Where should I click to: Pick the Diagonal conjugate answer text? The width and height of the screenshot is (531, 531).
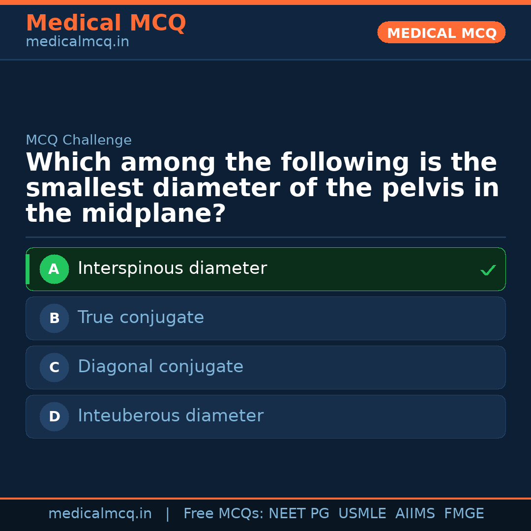click(x=160, y=367)
